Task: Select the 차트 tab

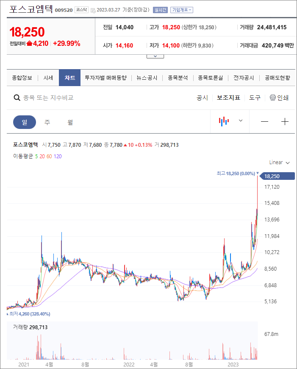Action: [69, 78]
